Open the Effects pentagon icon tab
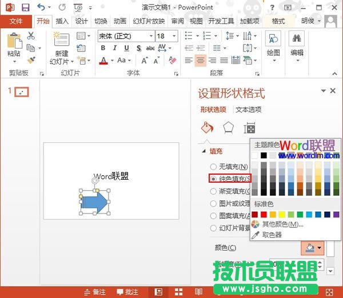343x298 pixels. tap(228, 128)
